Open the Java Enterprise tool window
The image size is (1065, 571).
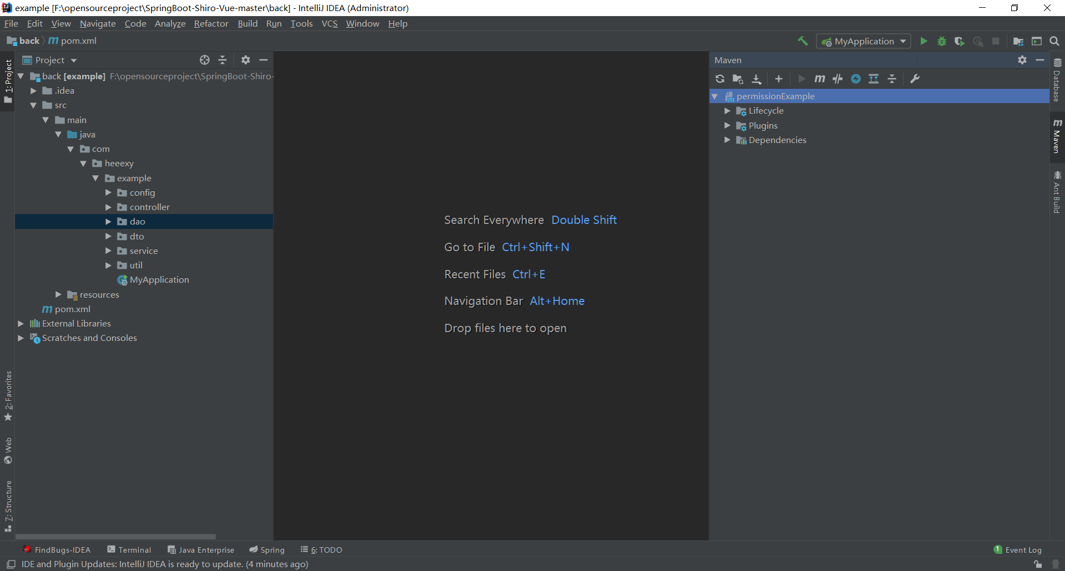pos(201,549)
